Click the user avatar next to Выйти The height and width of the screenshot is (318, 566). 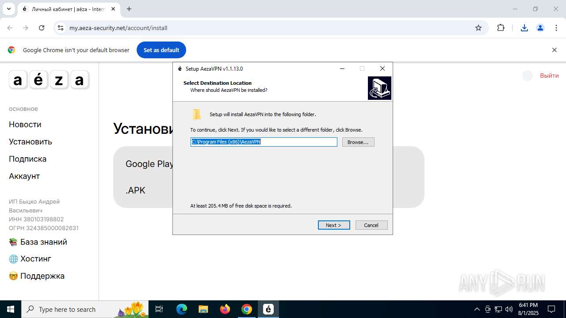(x=528, y=76)
